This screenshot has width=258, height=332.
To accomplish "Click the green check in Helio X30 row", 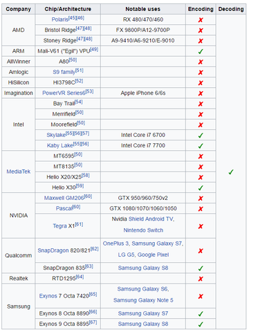I will click(201, 188).
